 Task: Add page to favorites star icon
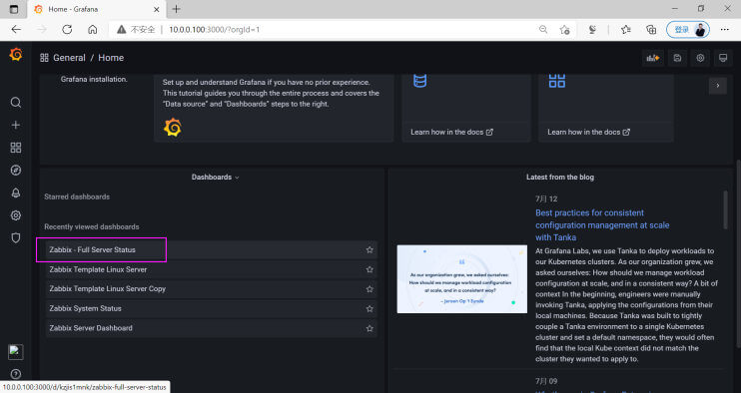(x=564, y=30)
